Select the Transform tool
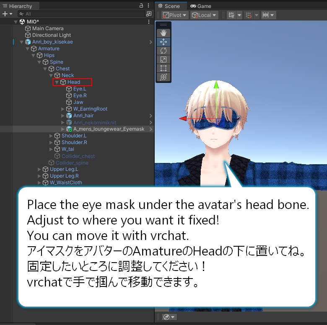Viewport: 327px width, 325px height. [x=163, y=77]
